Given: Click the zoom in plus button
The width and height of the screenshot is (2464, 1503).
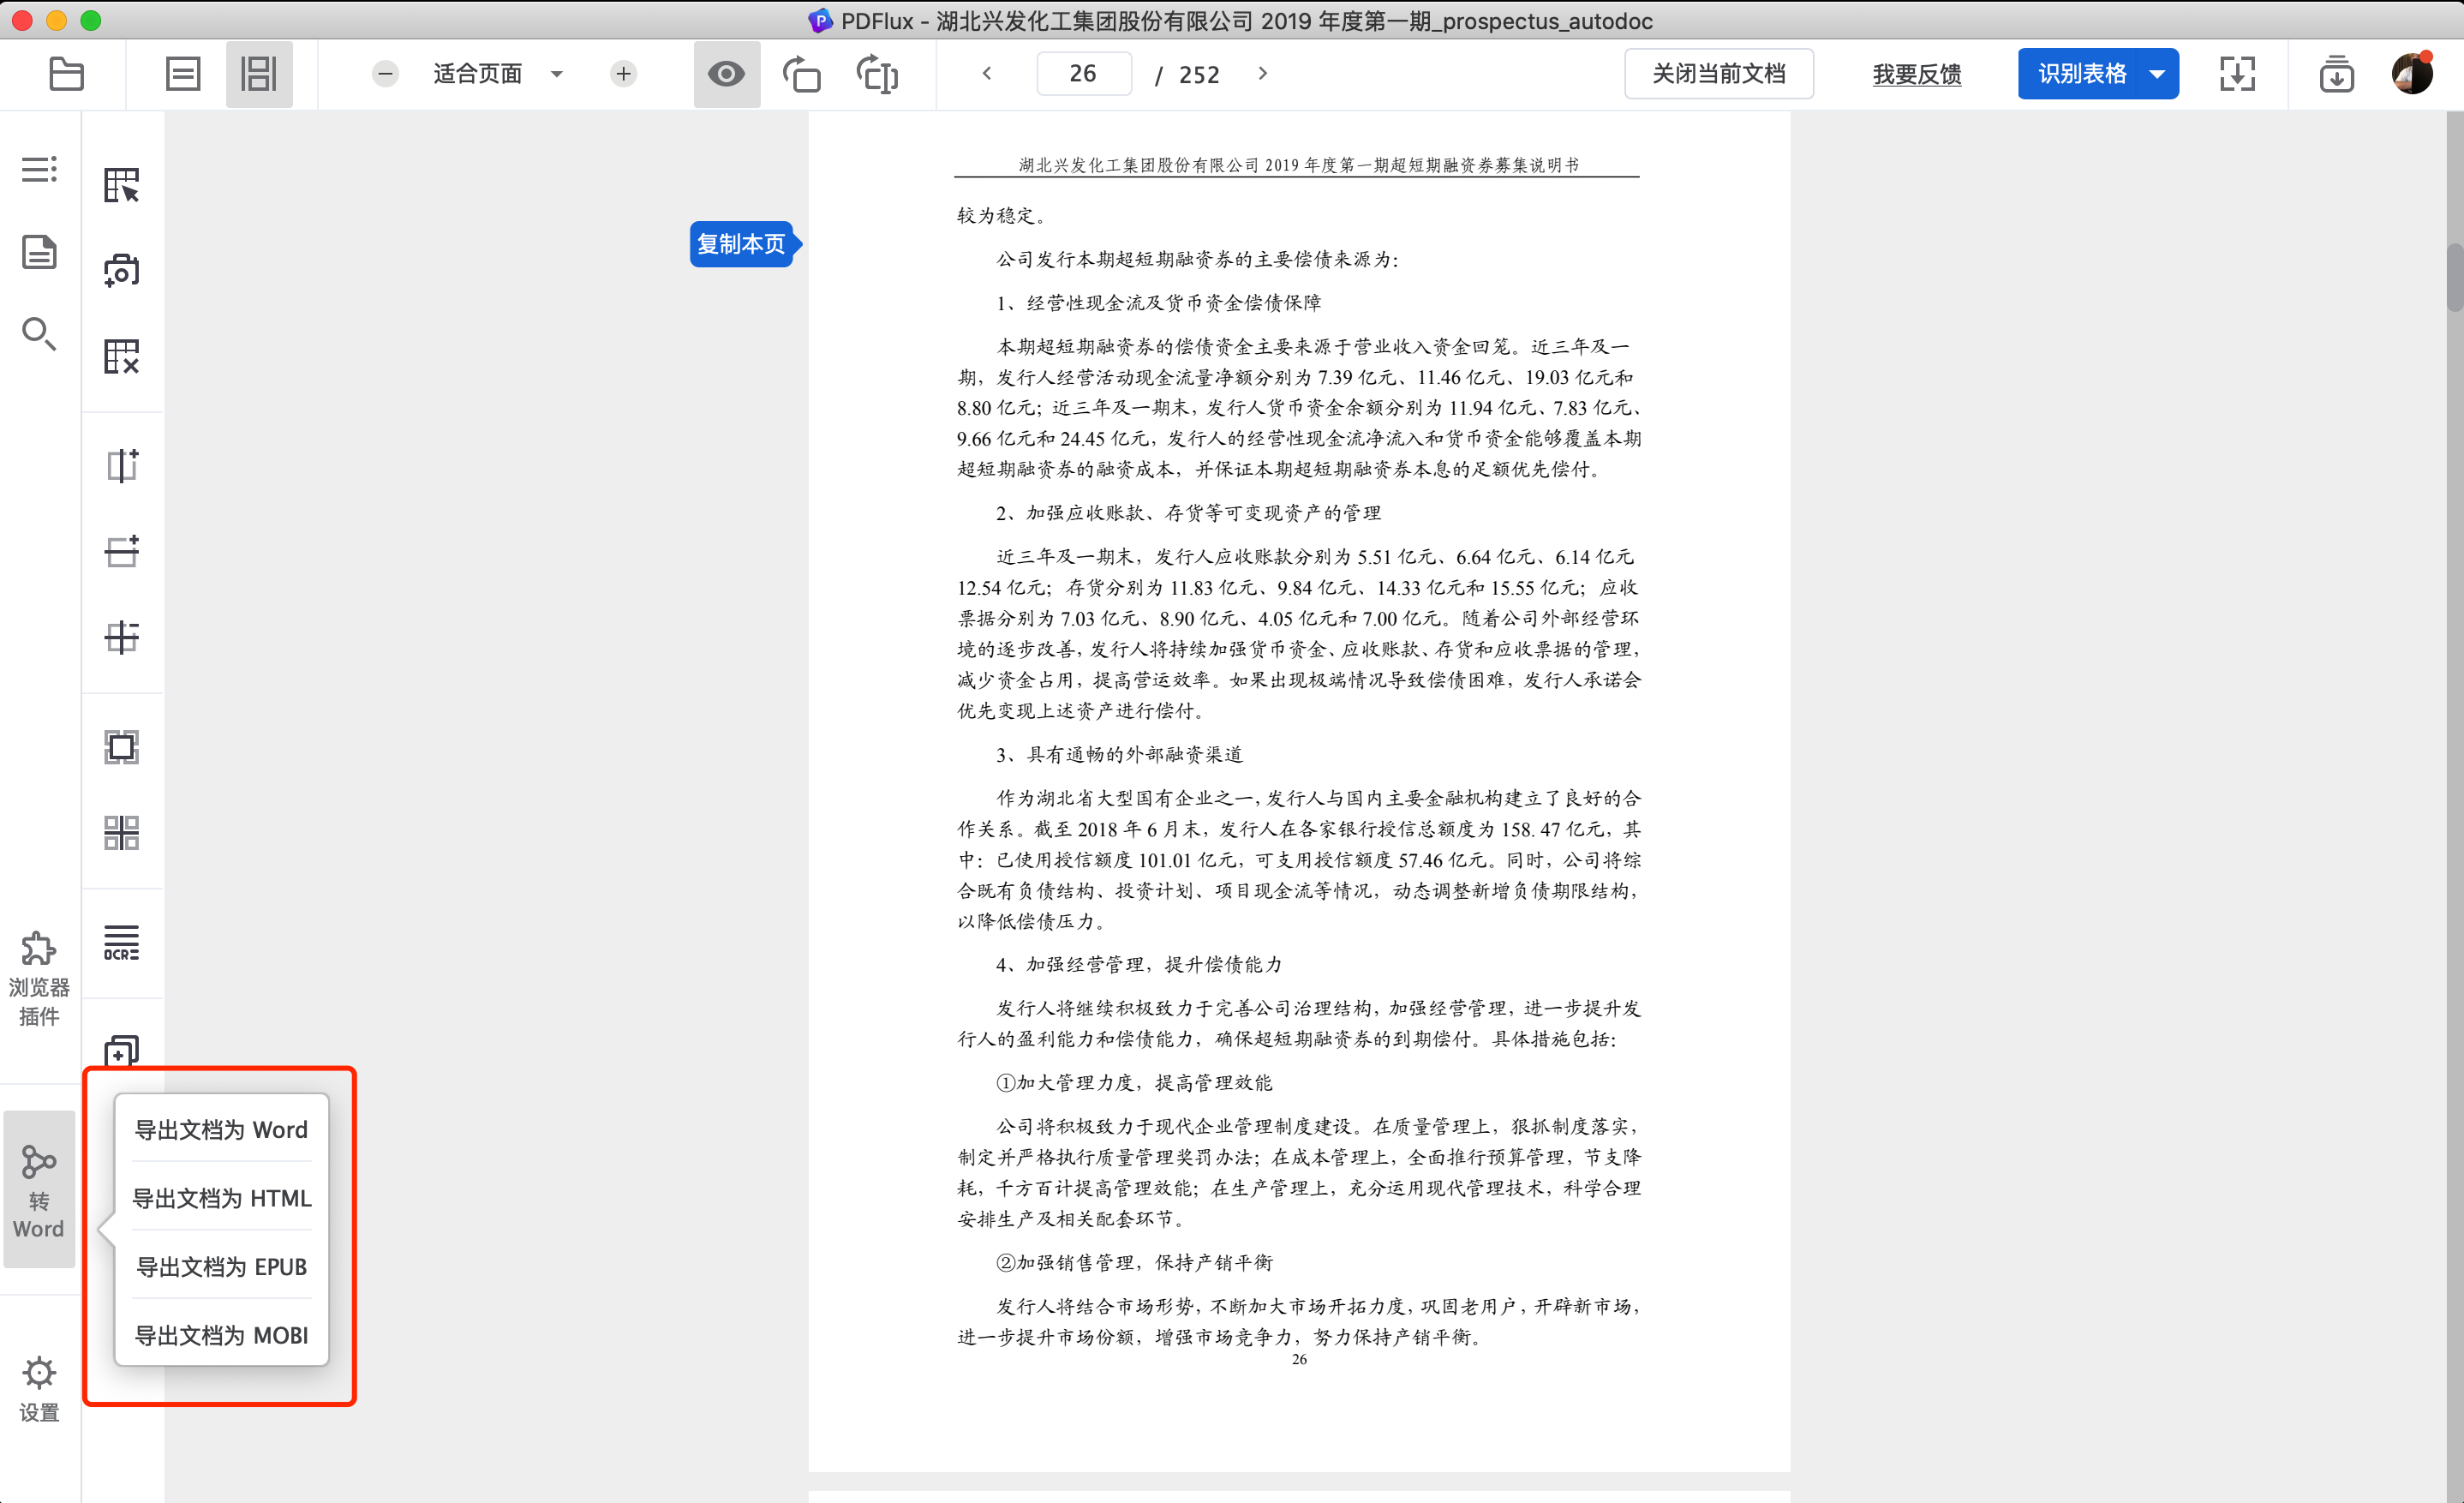Looking at the screenshot, I should click(623, 74).
